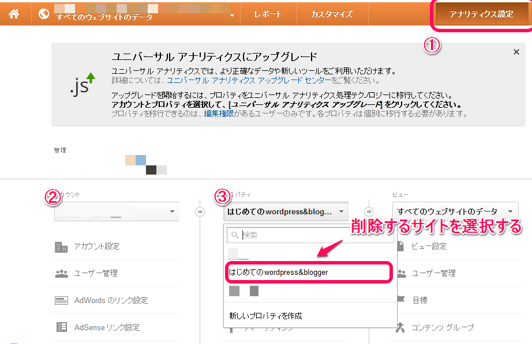Image resolution: width=532 pixels, height=344 pixels.
Task: Open ビュー設定 in the view column
Action: pos(429,247)
